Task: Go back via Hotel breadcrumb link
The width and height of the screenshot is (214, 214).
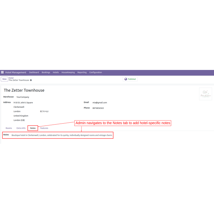Action: coord(11,78)
